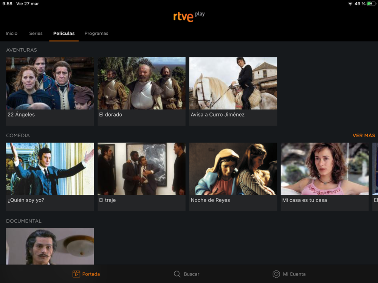Tap the Buscar magnifying glass icon
Image resolution: width=378 pixels, height=283 pixels.
click(x=177, y=274)
